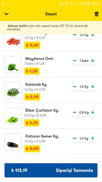The width and height of the screenshot is (102, 182).
Task: Tap minus for the tomatoes item
Action: [75, 35]
